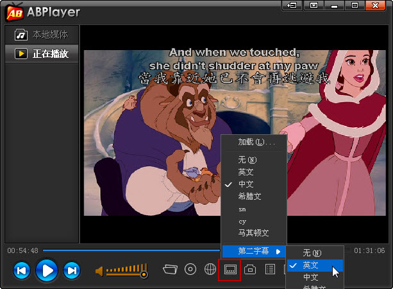The height and width of the screenshot is (289, 393).
Task: Choose 英文 in the second subtitle submenu
Action: pyautogui.click(x=311, y=265)
